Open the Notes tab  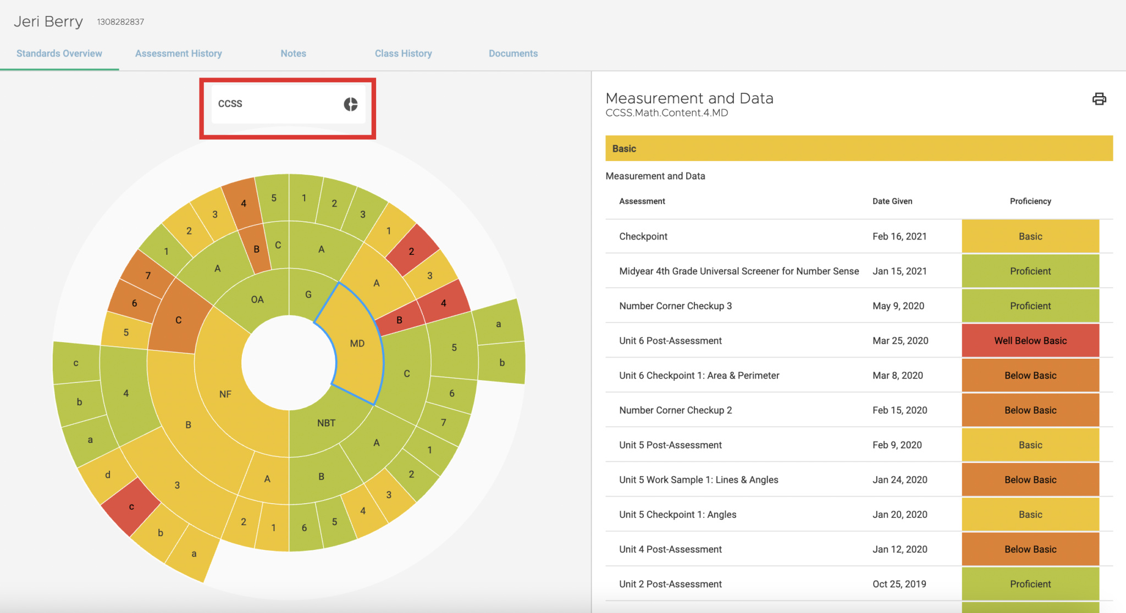[x=294, y=53]
